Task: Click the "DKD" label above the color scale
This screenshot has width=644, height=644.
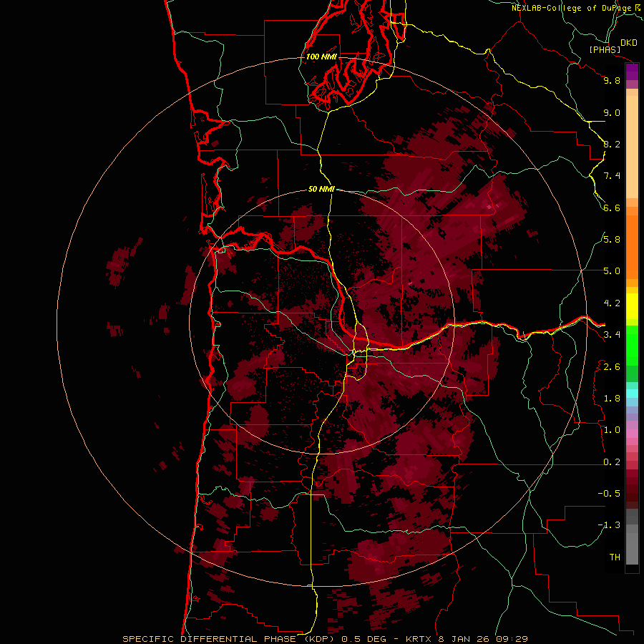Action: (x=629, y=43)
